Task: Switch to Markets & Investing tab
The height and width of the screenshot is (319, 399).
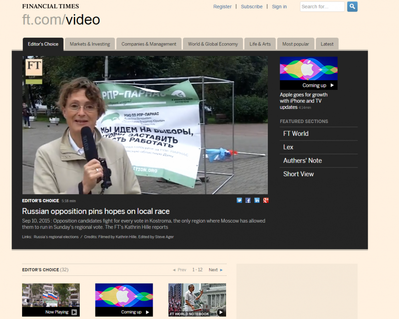Action: point(90,44)
